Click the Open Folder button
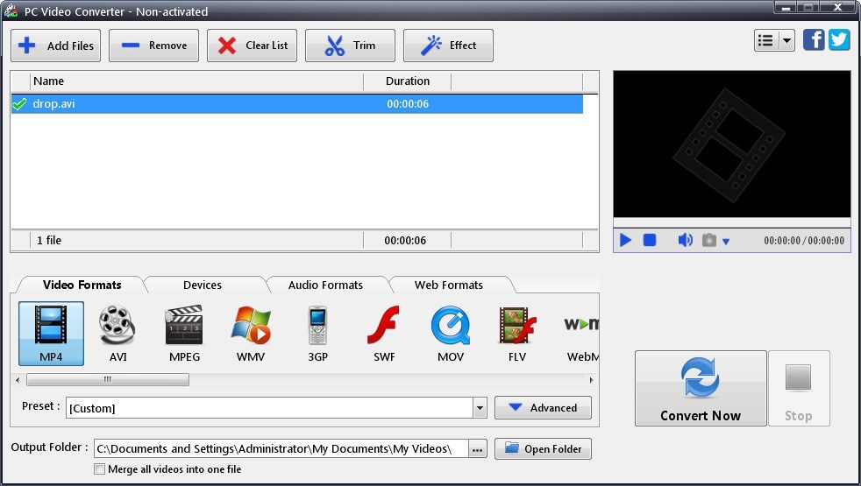861x486 pixels. (543, 448)
